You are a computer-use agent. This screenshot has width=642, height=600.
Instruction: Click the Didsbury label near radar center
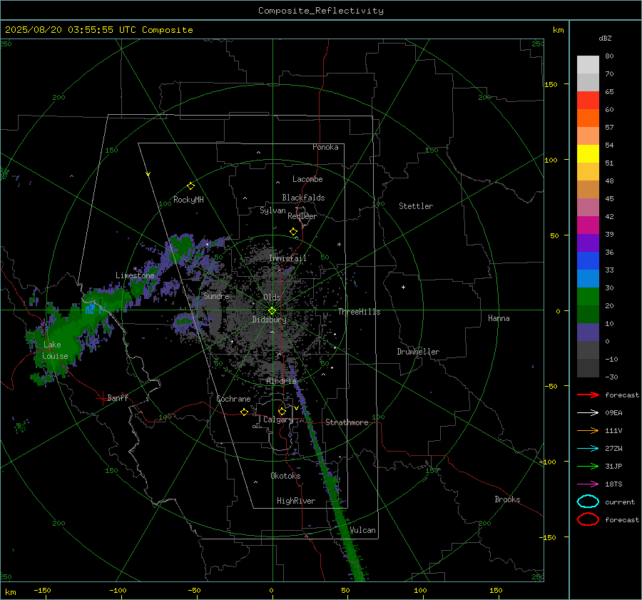coord(269,320)
